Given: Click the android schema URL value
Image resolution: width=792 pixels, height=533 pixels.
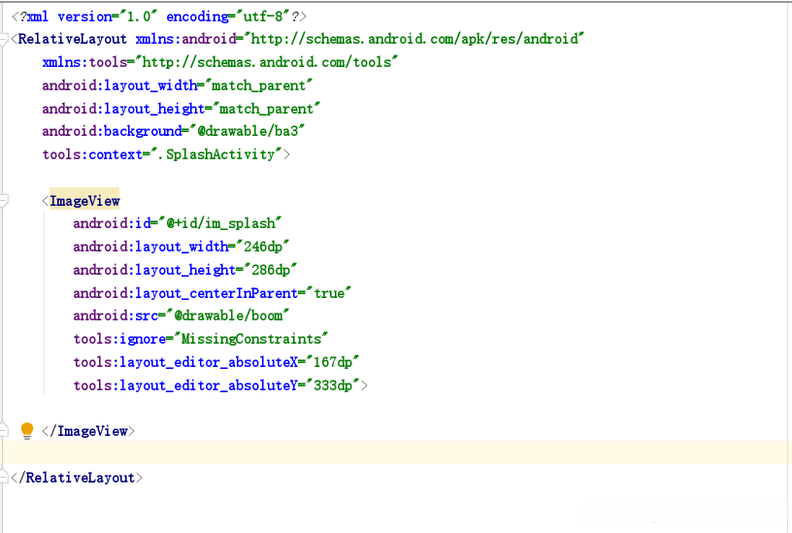Looking at the screenshot, I should [413, 39].
